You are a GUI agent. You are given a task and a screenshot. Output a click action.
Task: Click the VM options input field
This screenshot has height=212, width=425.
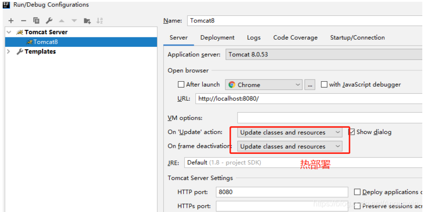(x=330, y=118)
